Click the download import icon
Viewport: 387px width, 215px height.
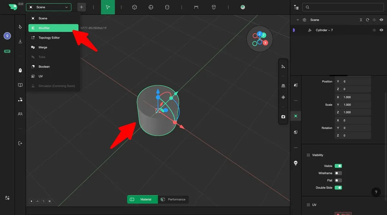coord(20,41)
